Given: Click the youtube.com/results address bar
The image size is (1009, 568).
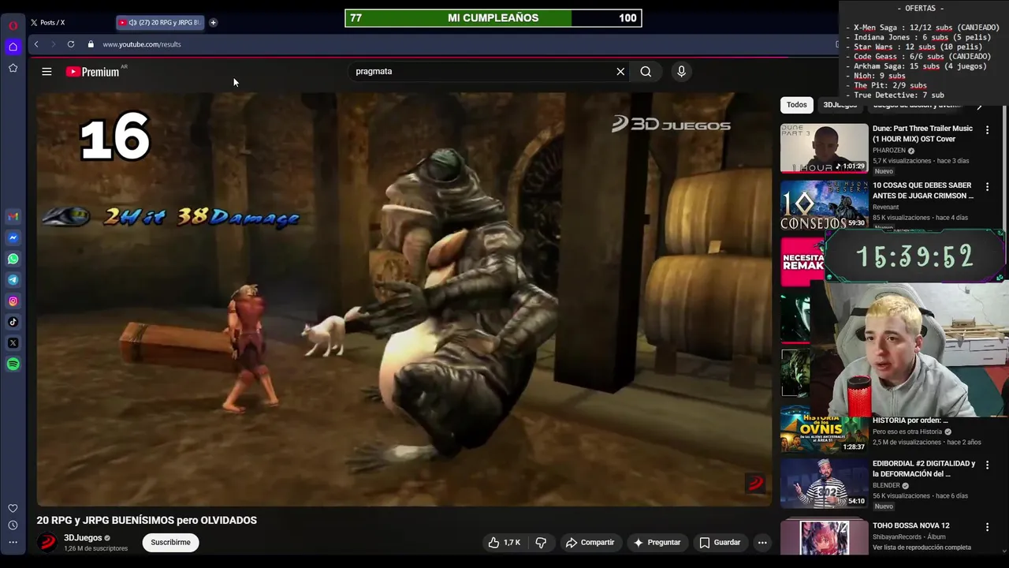Looking at the screenshot, I should click(142, 44).
